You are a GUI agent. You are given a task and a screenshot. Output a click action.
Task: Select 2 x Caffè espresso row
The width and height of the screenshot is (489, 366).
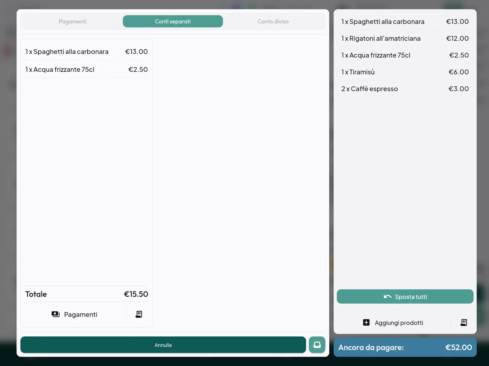[405, 89]
